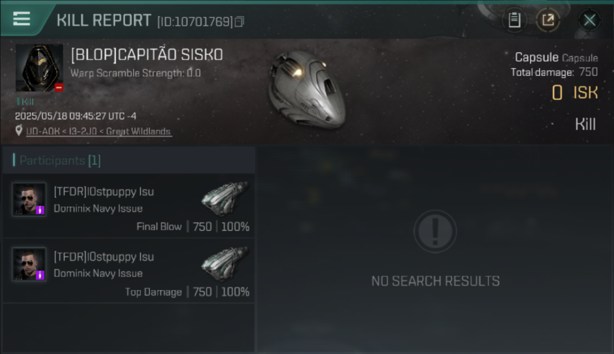Click the [BLOP]CAPITÃO SISKO victim name
Screen dimensions: 614x354
(147, 55)
